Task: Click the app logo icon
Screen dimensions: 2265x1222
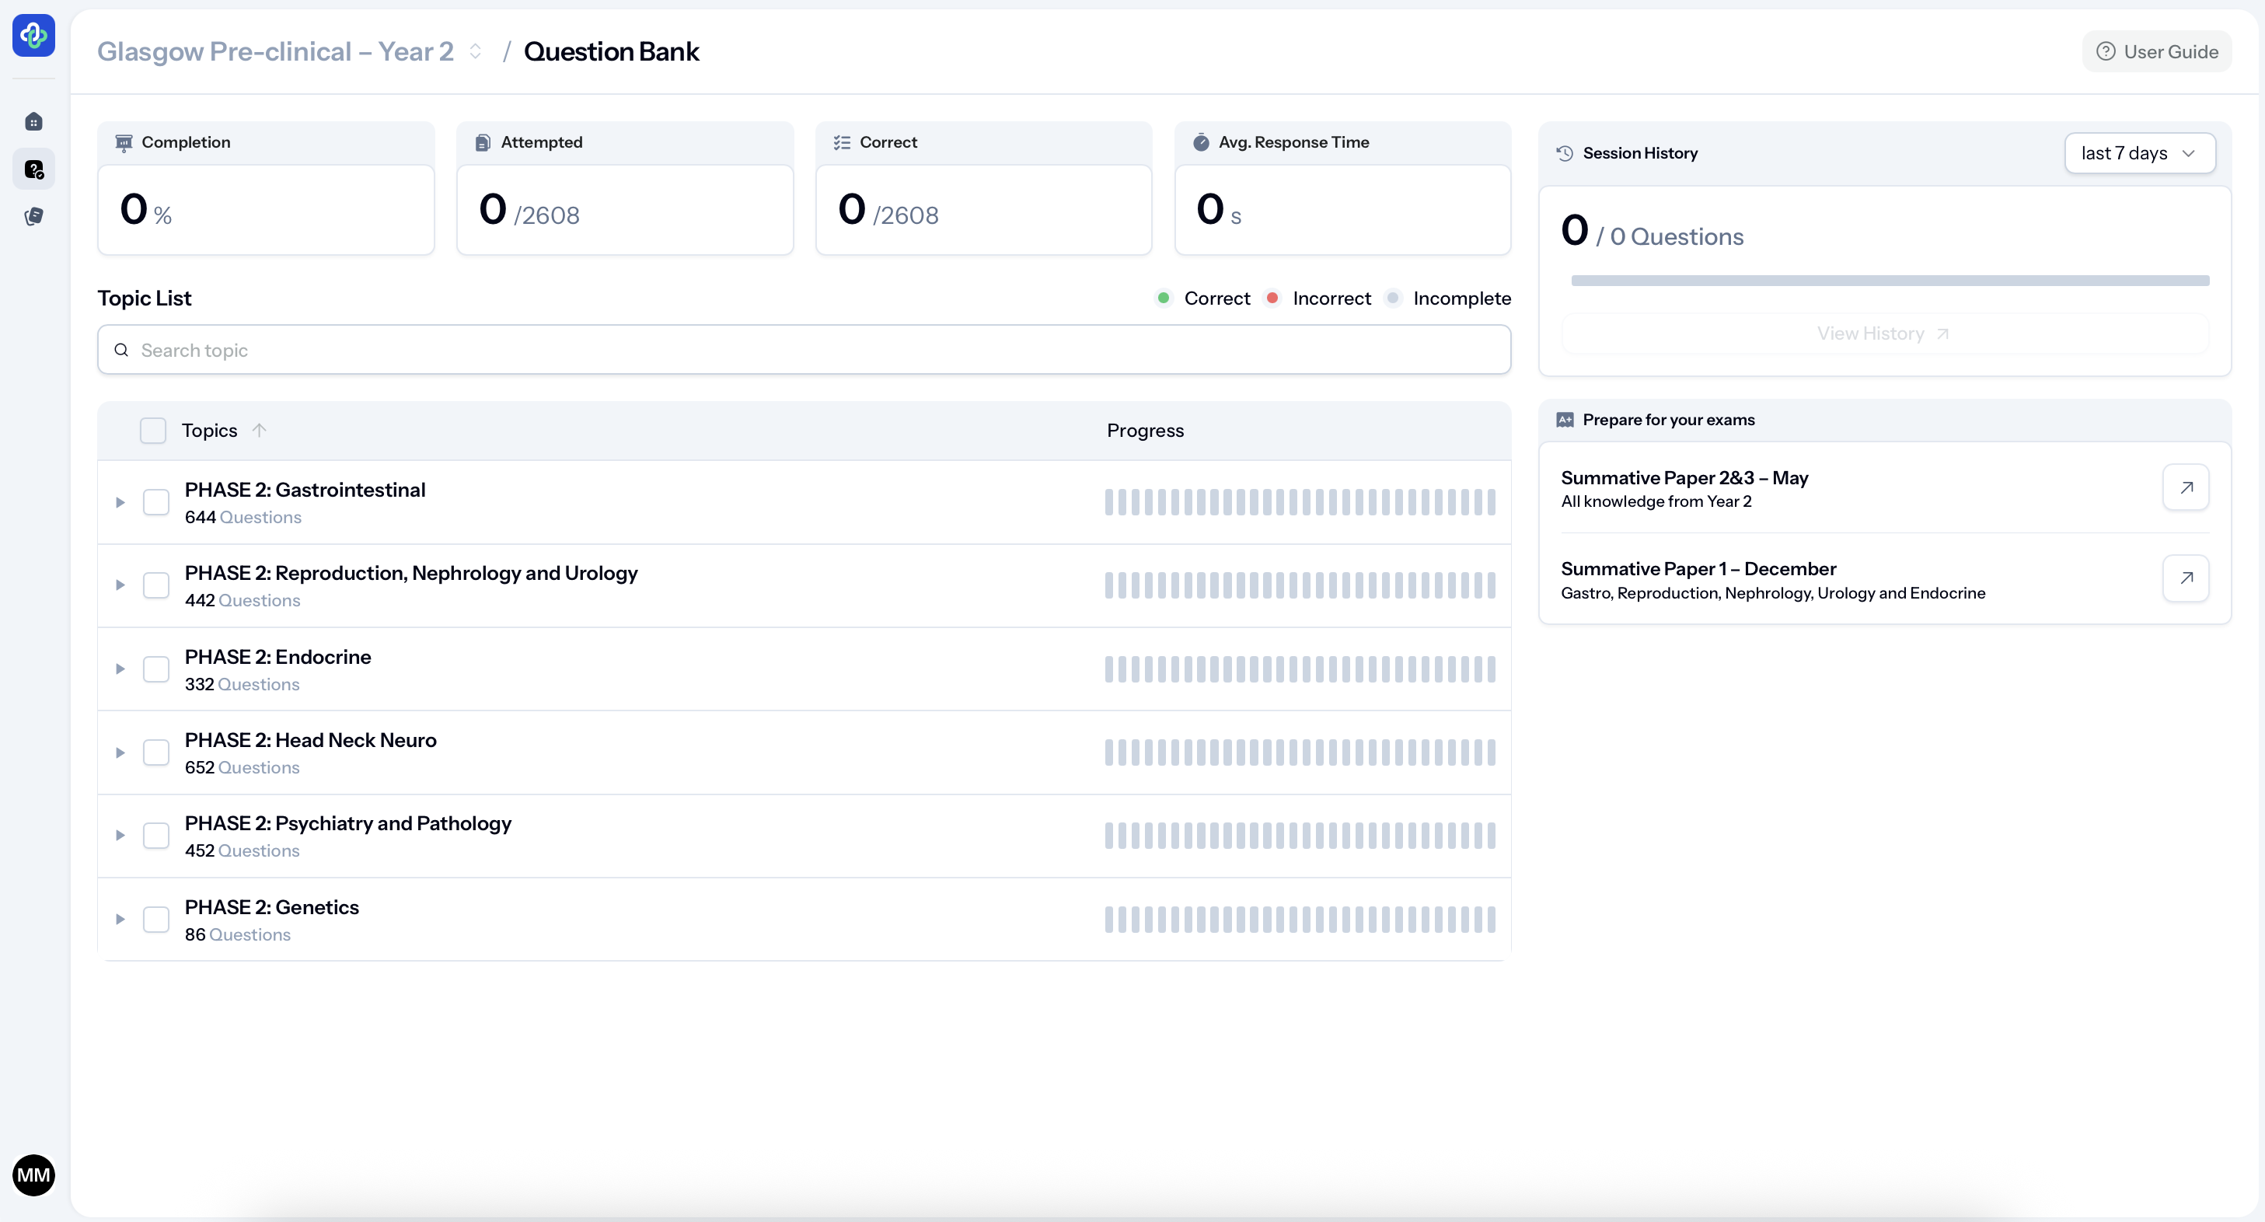Action: pyautogui.click(x=33, y=35)
